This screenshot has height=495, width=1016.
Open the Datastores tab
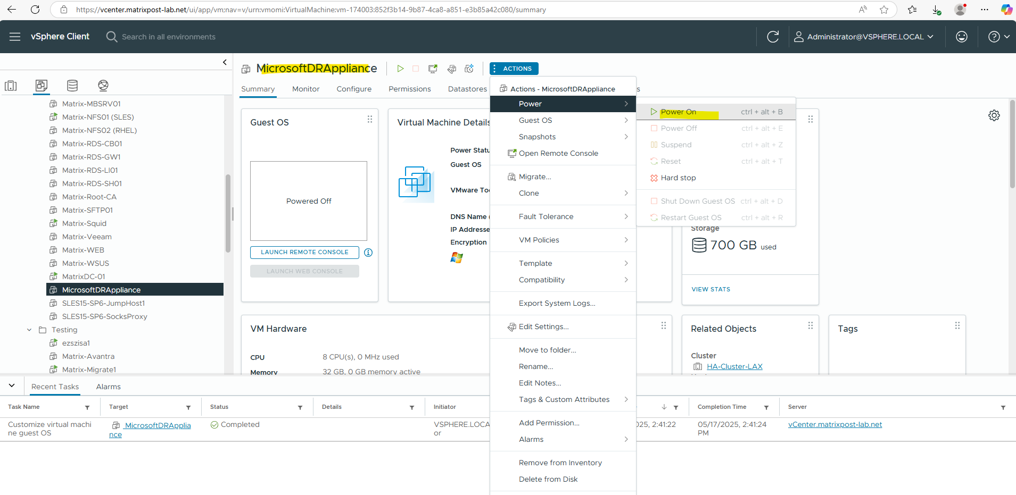coord(467,89)
